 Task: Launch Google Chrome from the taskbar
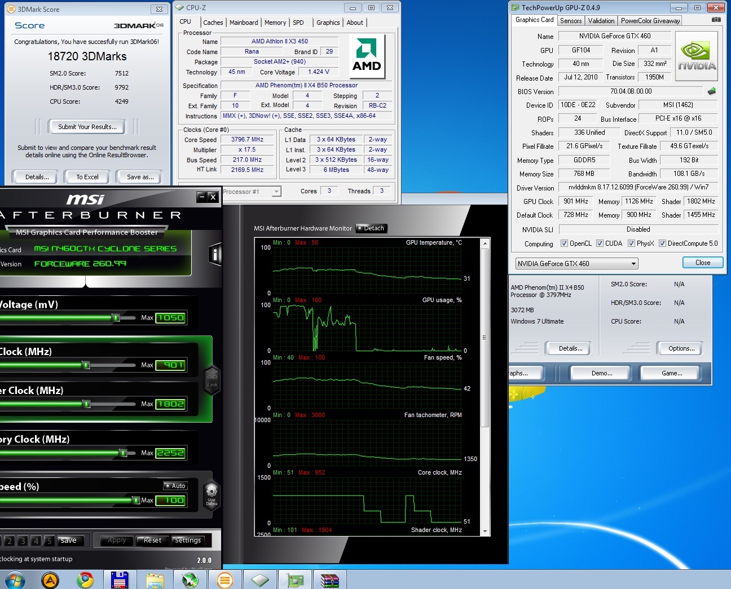coord(85,580)
